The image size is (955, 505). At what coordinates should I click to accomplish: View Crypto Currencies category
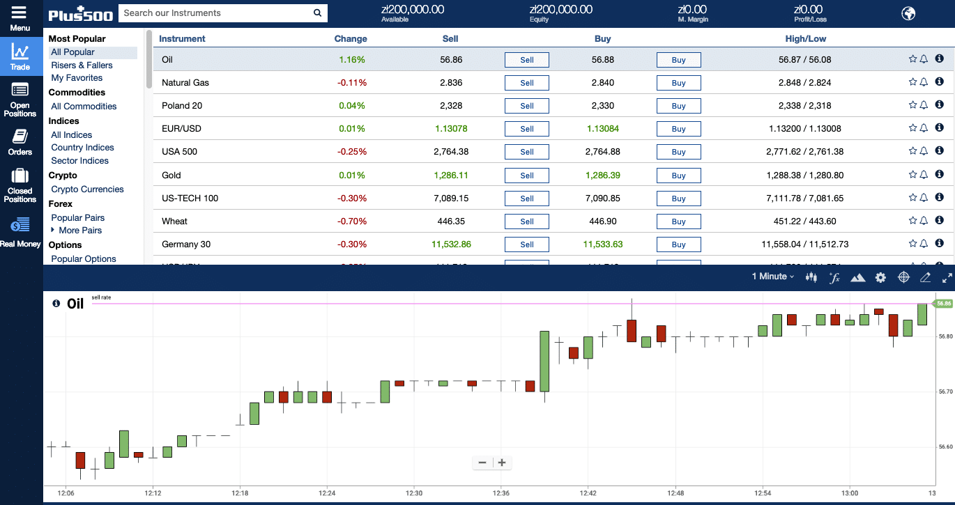point(87,189)
